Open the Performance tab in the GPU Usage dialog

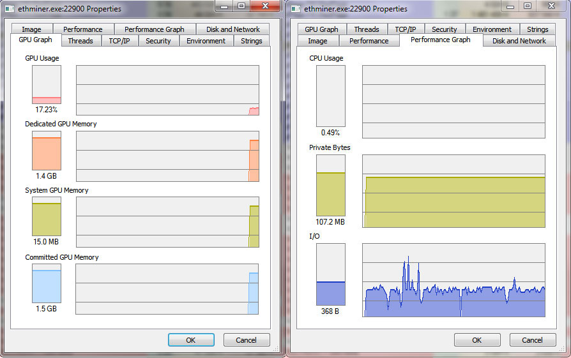pos(82,29)
